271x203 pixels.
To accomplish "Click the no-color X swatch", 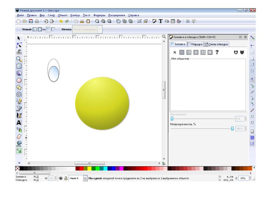I will click(x=18, y=168).
